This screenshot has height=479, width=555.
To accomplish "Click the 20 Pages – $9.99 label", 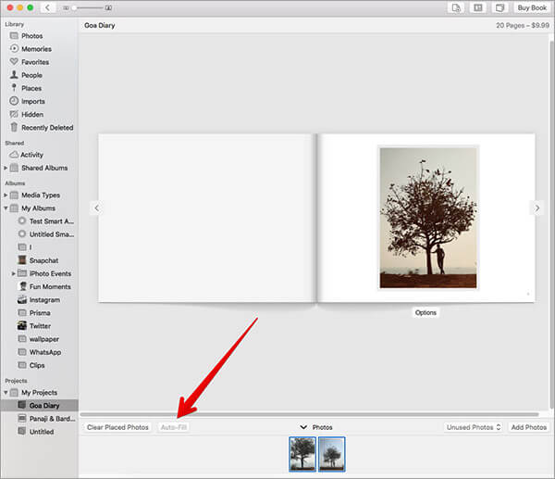I will point(523,26).
